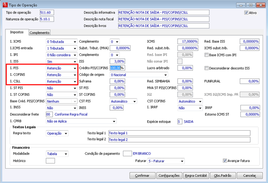Open the I. ST PIS dropdown

coord(61,88)
